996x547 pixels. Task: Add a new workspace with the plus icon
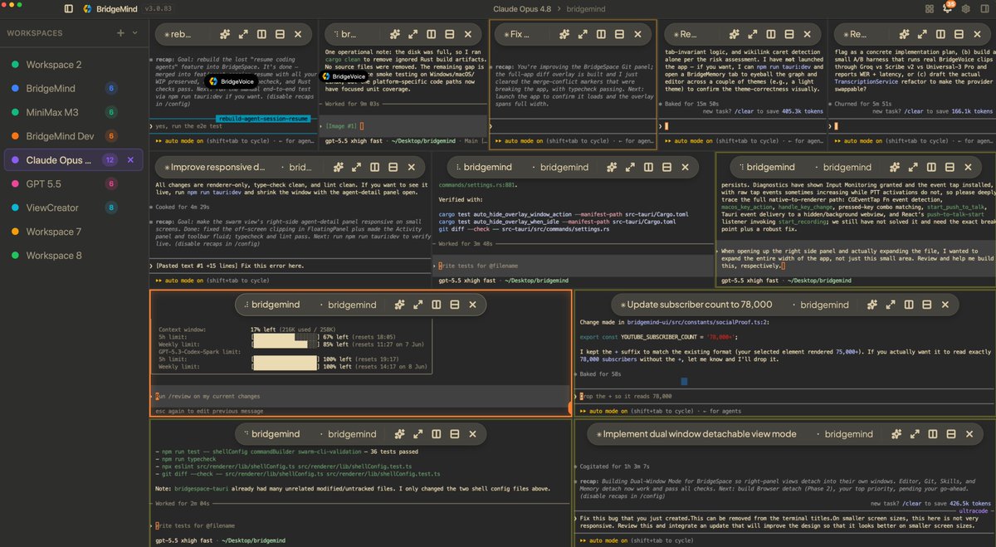(x=121, y=33)
